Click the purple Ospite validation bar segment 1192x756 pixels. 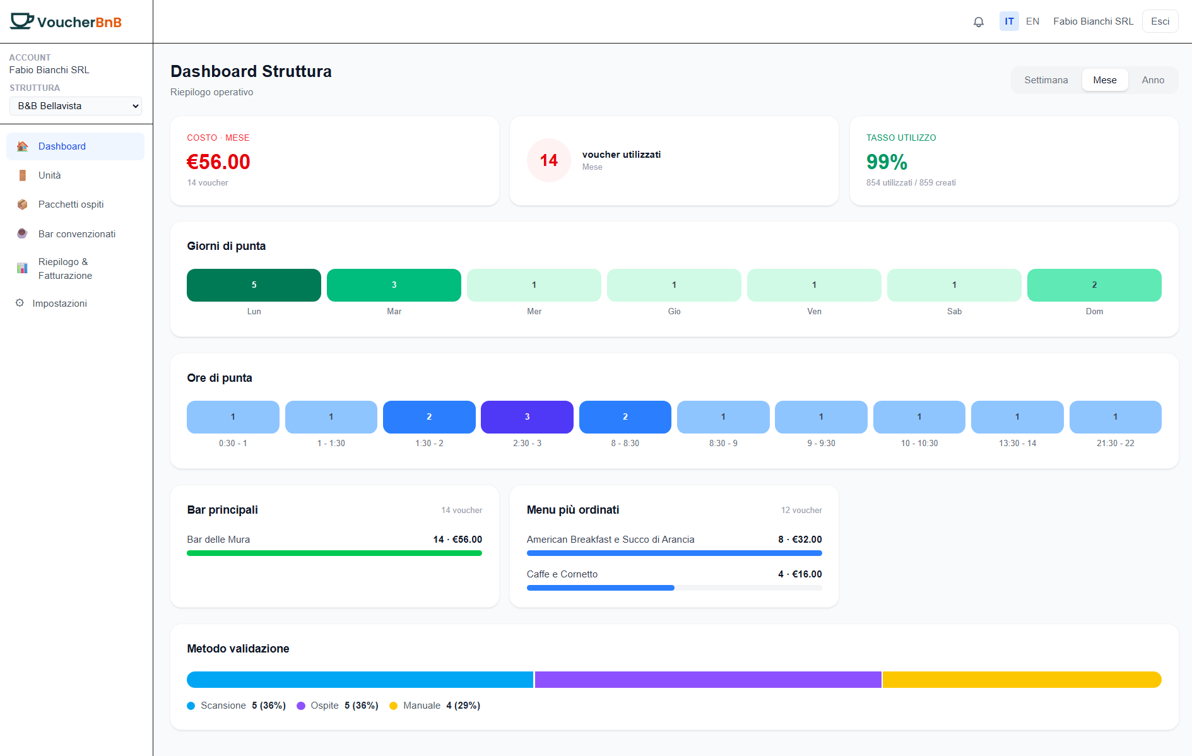(707, 680)
